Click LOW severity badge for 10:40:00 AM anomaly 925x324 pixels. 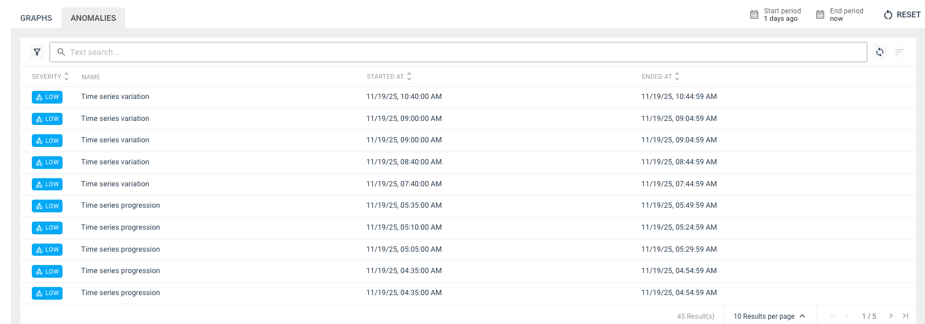click(x=47, y=97)
